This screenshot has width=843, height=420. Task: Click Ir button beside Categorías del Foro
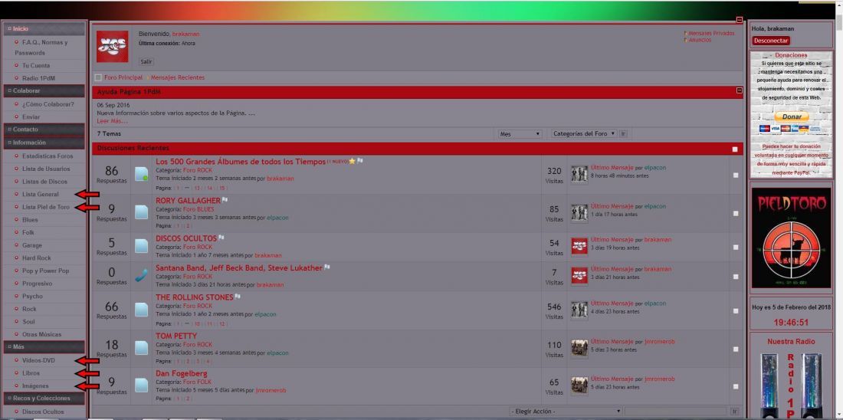coord(623,134)
